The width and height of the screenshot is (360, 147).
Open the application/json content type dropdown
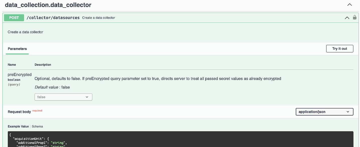tap(324, 112)
